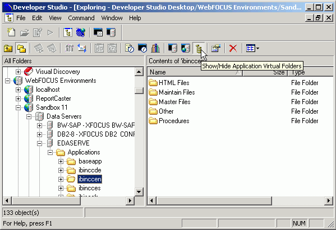Toggle Show/Hide Application Virtual Folders button
This screenshot has width=336, height=230.
click(x=199, y=48)
